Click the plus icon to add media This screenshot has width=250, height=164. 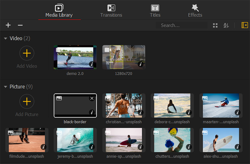tap(8, 25)
